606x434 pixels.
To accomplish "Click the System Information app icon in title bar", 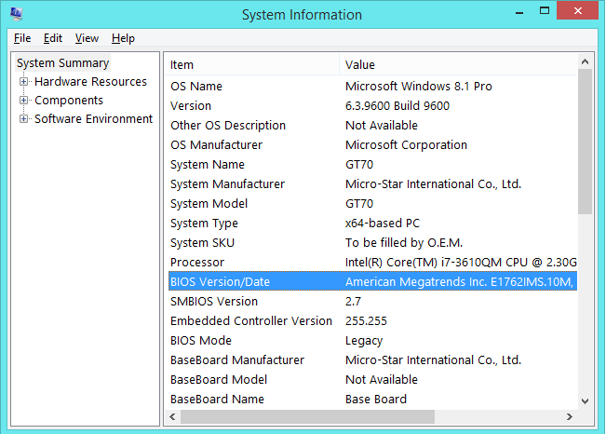I will (16, 14).
